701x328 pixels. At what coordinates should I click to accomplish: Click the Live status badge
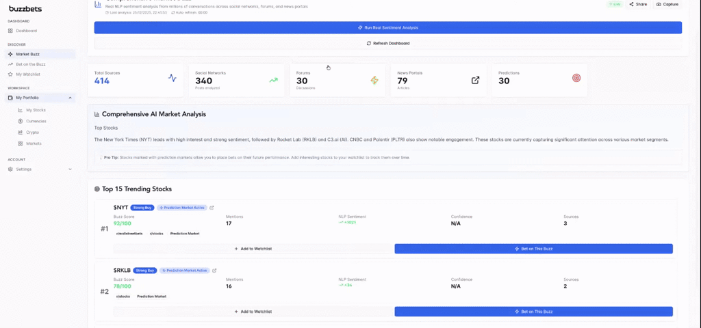(x=614, y=4)
